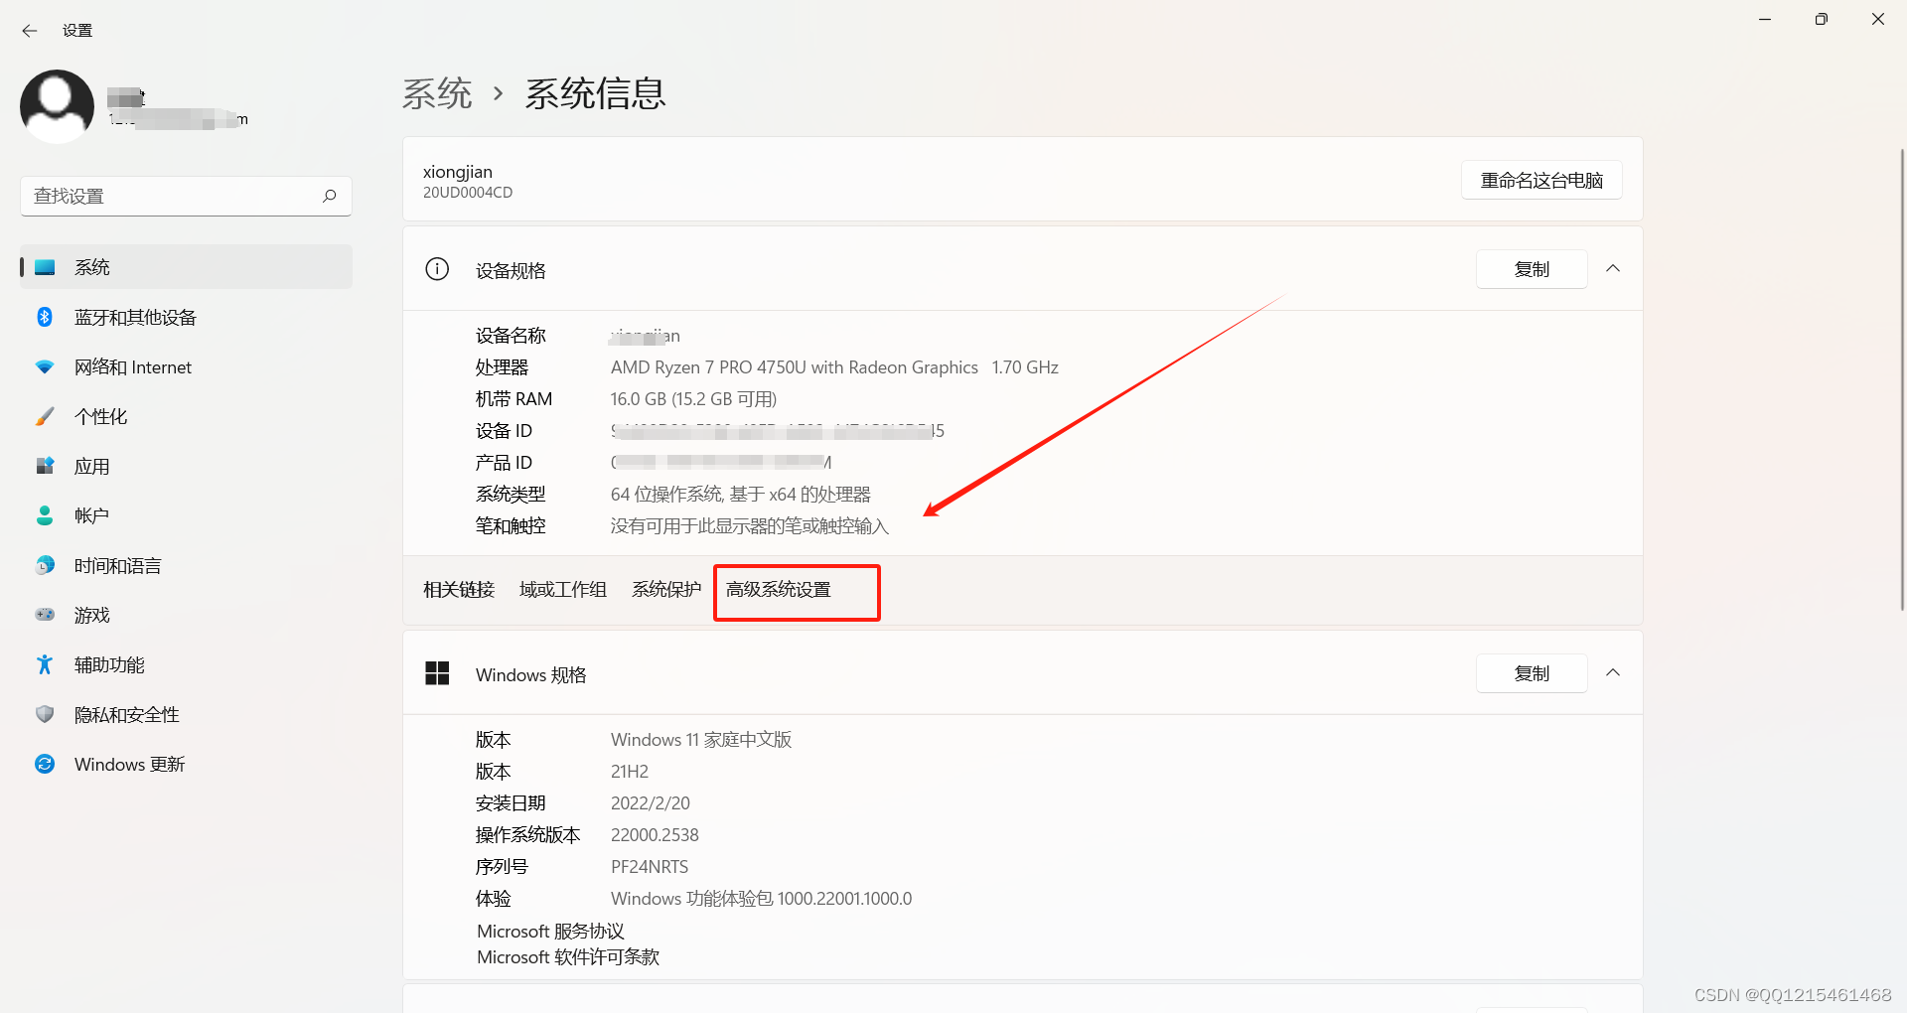This screenshot has height=1013, width=1907.
Task: Copy device specifications with 复制 button
Action: (x=1532, y=269)
